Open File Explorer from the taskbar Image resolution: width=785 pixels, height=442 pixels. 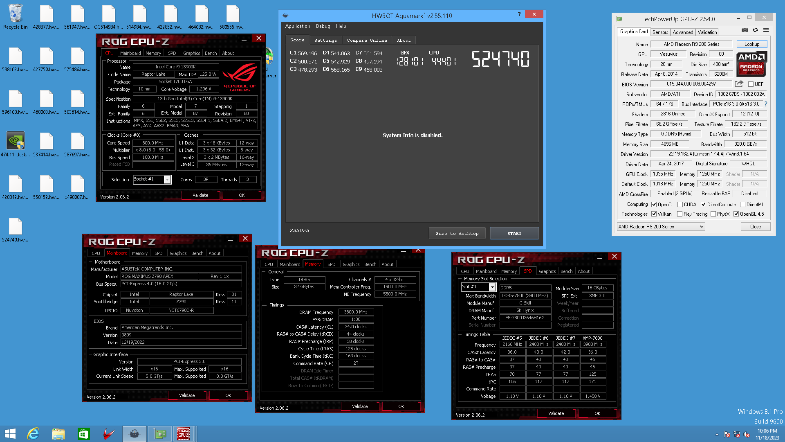58,434
